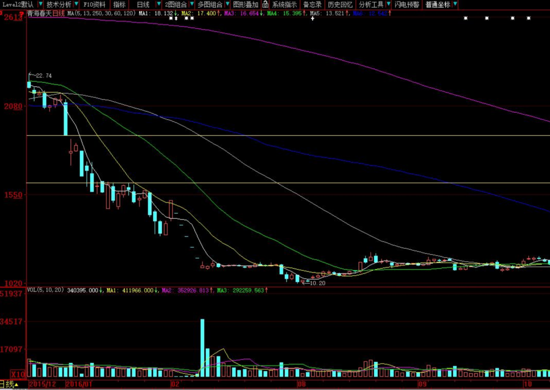Open the 备忘录 memo button

coord(312,4)
